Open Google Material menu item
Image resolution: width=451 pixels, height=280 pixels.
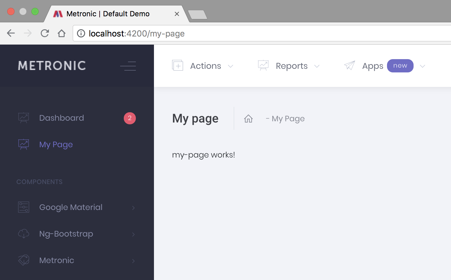(x=71, y=207)
